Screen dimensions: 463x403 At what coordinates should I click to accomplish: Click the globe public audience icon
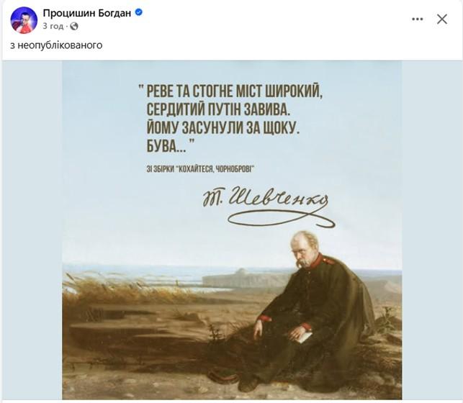pyautogui.click(x=74, y=27)
